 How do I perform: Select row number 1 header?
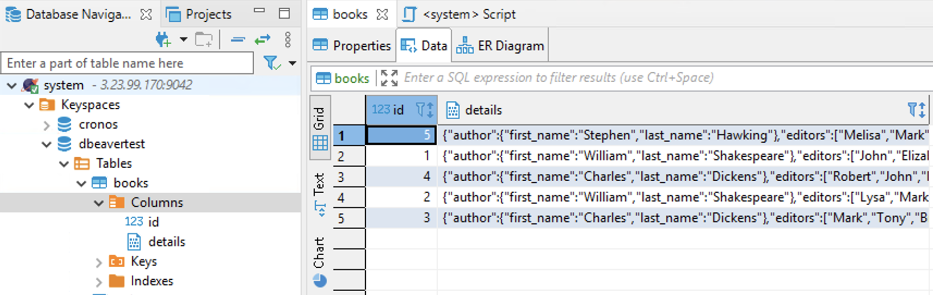click(348, 136)
